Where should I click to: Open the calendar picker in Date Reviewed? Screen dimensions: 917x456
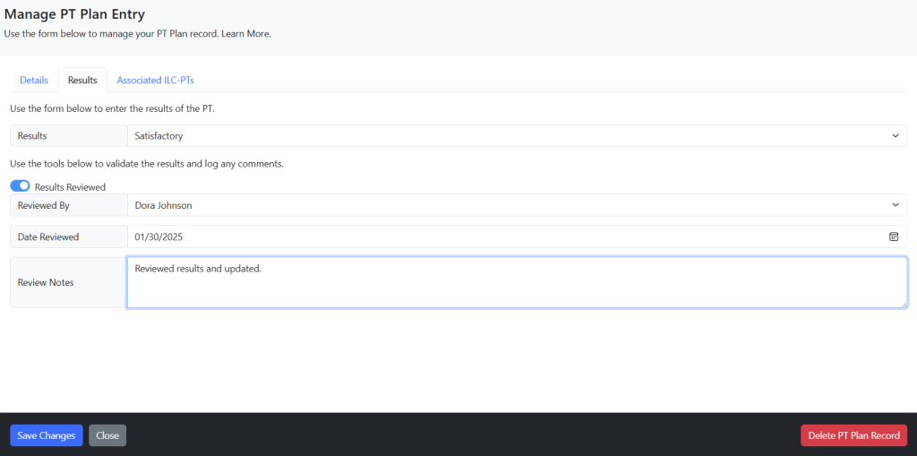tap(894, 237)
